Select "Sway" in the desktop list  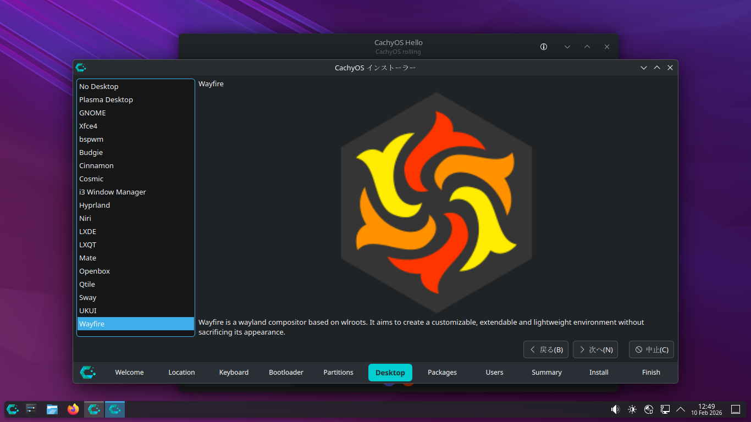(136, 297)
